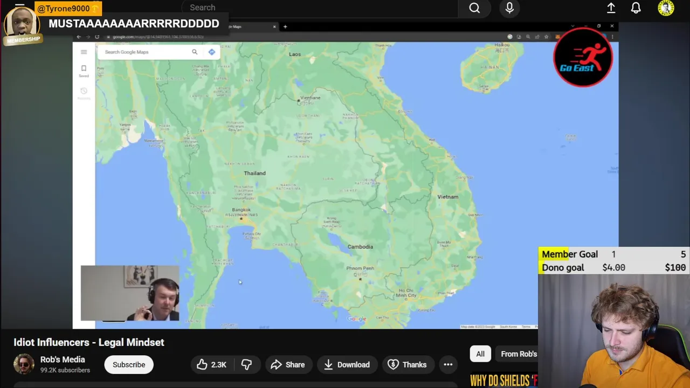Open Rob's Media channel name
This screenshot has height=388, width=690.
(x=63, y=359)
